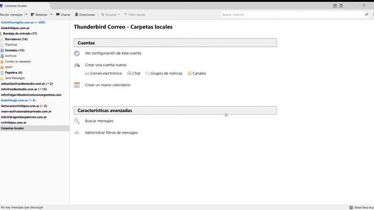Click the Recibir mensajes toolbar button

point(12,15)
